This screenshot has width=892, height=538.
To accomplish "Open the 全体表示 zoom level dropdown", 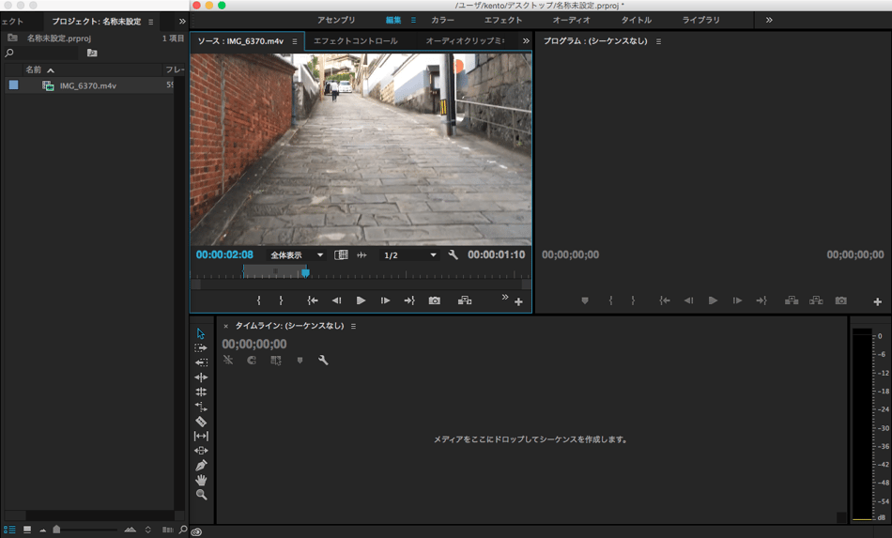I will [x=296, y=255].
